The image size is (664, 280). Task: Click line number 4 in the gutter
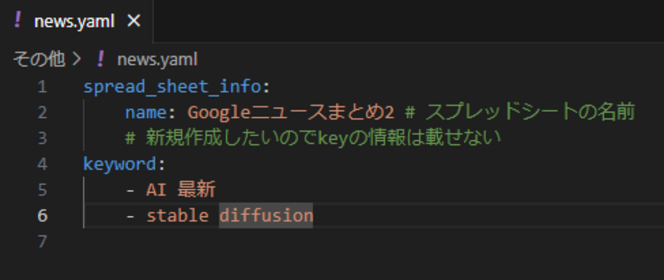tap(42, 164)
